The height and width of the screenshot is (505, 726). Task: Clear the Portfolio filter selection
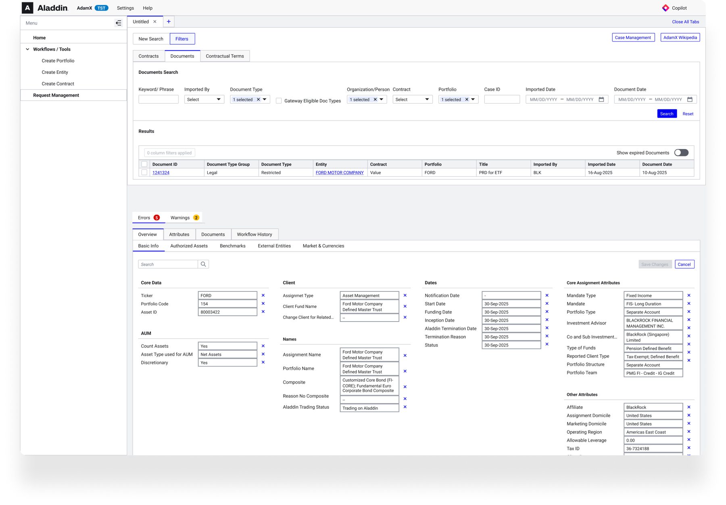(467, 100)
